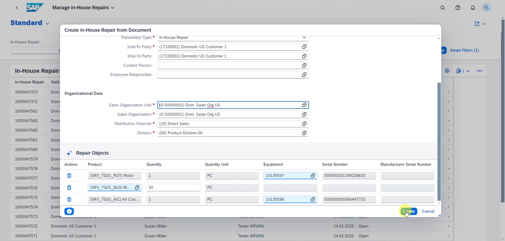Open value help for Employee Responsible
Image resolution: width=505 pixels, height=241 pixels.
[304, 75]
